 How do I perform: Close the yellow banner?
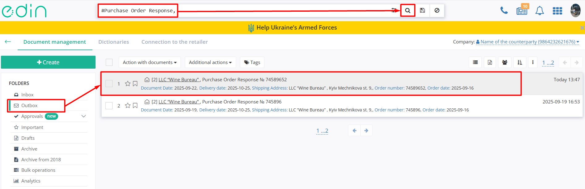click(x=582, y=28)
